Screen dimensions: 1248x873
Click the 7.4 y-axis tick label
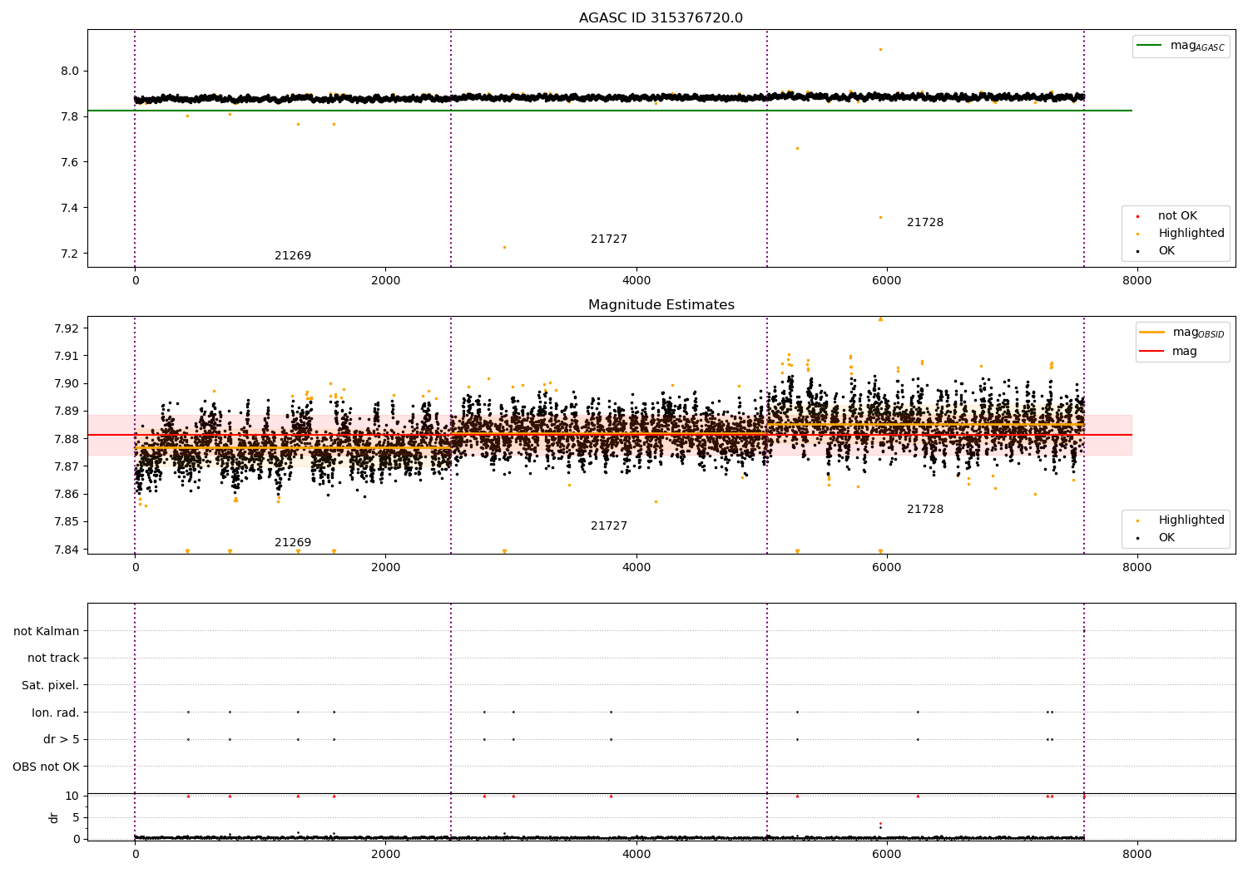pos(70,209)
